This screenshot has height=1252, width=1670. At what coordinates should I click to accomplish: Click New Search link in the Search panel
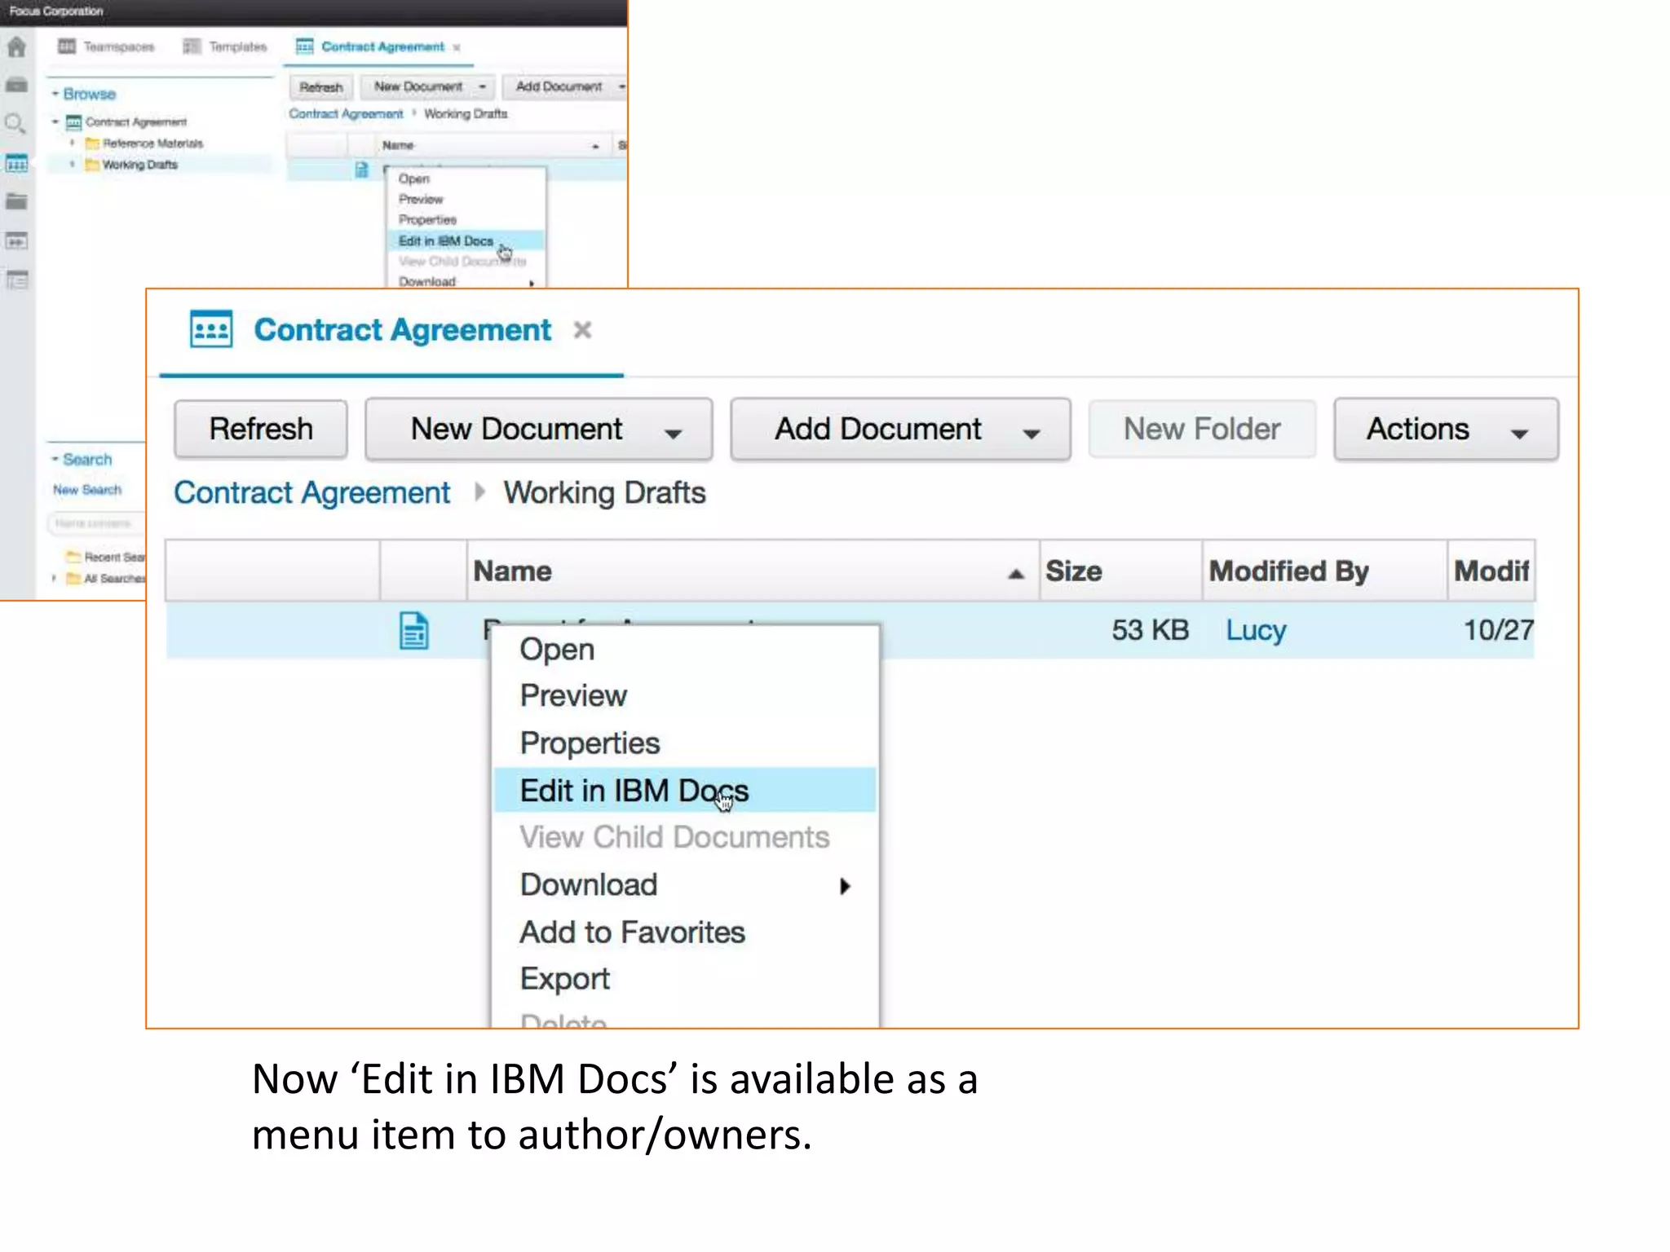pyautogui.click(x=87, y=490)
